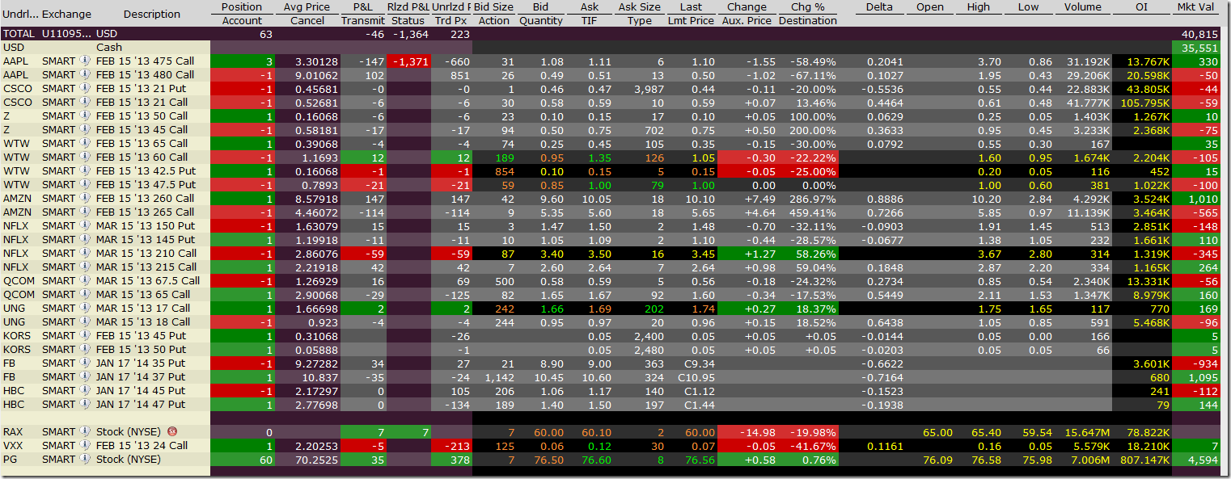Click the Ask Size column header
1231x479 pixels.
[x=639, y=7]
